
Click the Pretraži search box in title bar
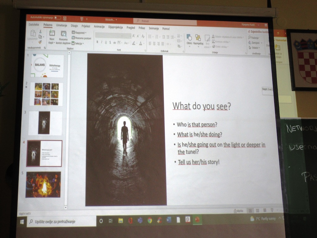point(165,21)
